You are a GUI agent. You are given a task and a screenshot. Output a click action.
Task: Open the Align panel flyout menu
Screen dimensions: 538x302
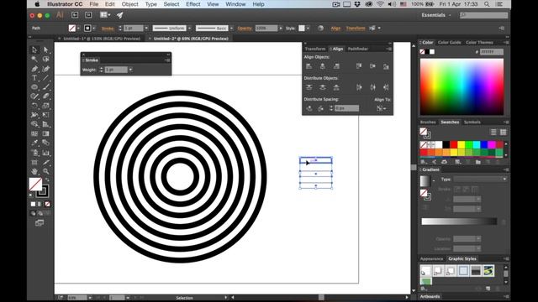tap(388, 49)
